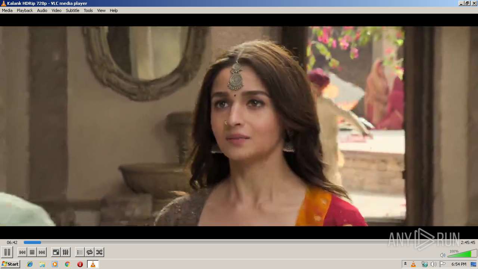Open the View menu
This screenshot has height=269, width=478.
tap(101, 10)
